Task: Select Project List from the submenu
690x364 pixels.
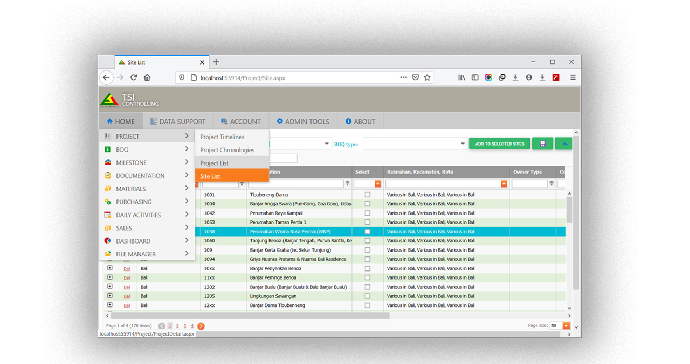Action: tap(215, 163)
